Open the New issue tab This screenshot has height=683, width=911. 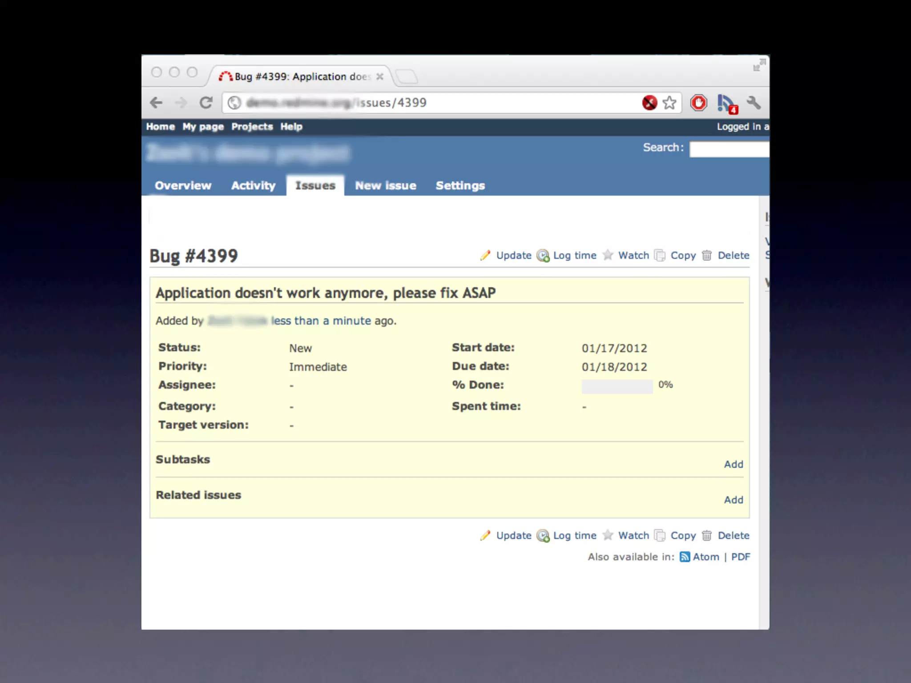click(385, 185)
